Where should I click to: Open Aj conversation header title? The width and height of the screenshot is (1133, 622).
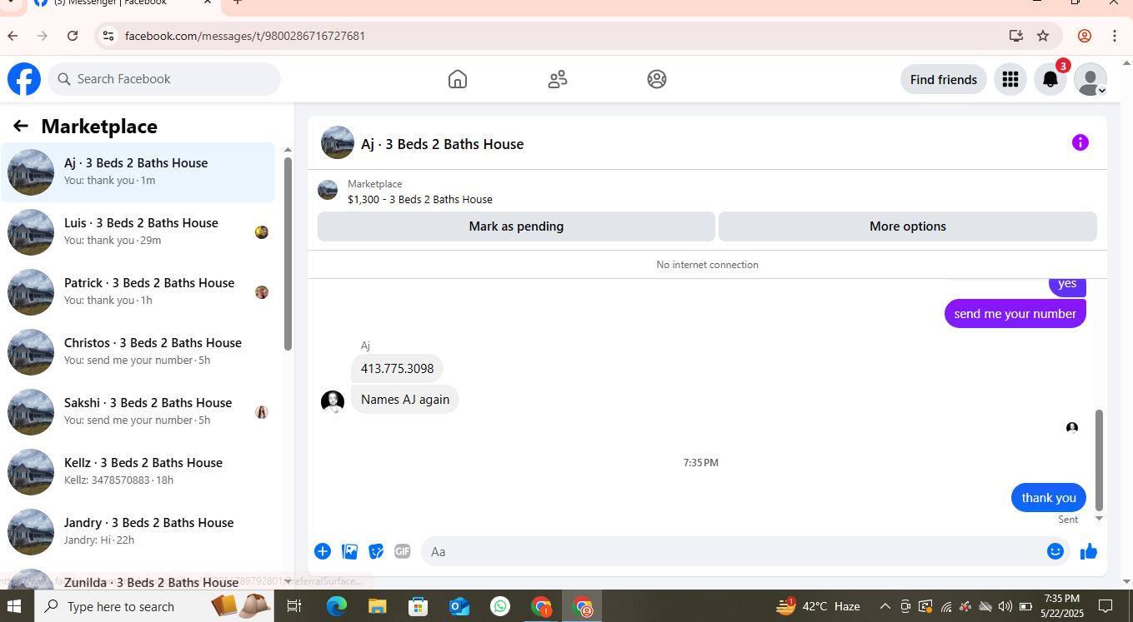[x=442, y=144]
